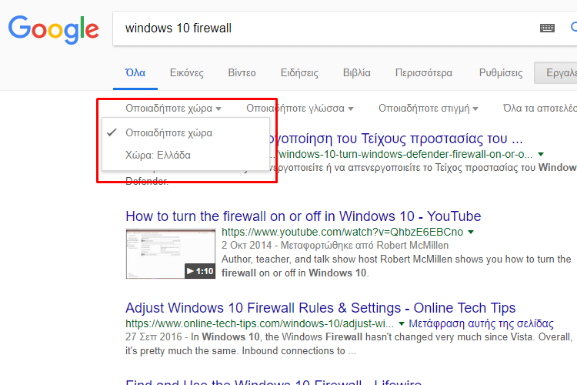Click the YouTube video thumbnail 1:10
577x385 pixels.
(x=170, y=253)
